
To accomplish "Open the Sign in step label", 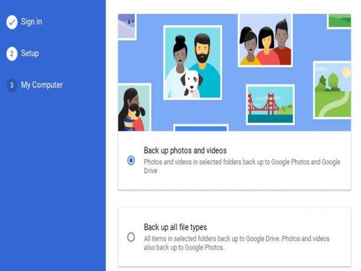I will point(32,22).
